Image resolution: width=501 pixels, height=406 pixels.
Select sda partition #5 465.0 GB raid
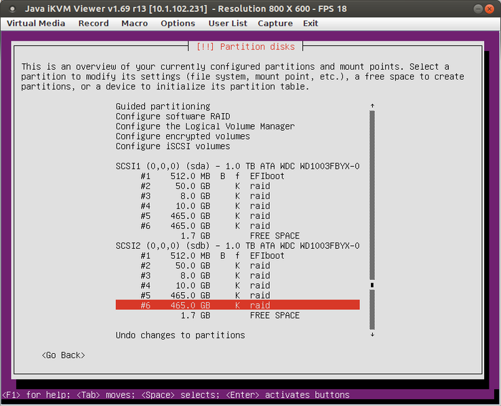click(x=238, y=216)
